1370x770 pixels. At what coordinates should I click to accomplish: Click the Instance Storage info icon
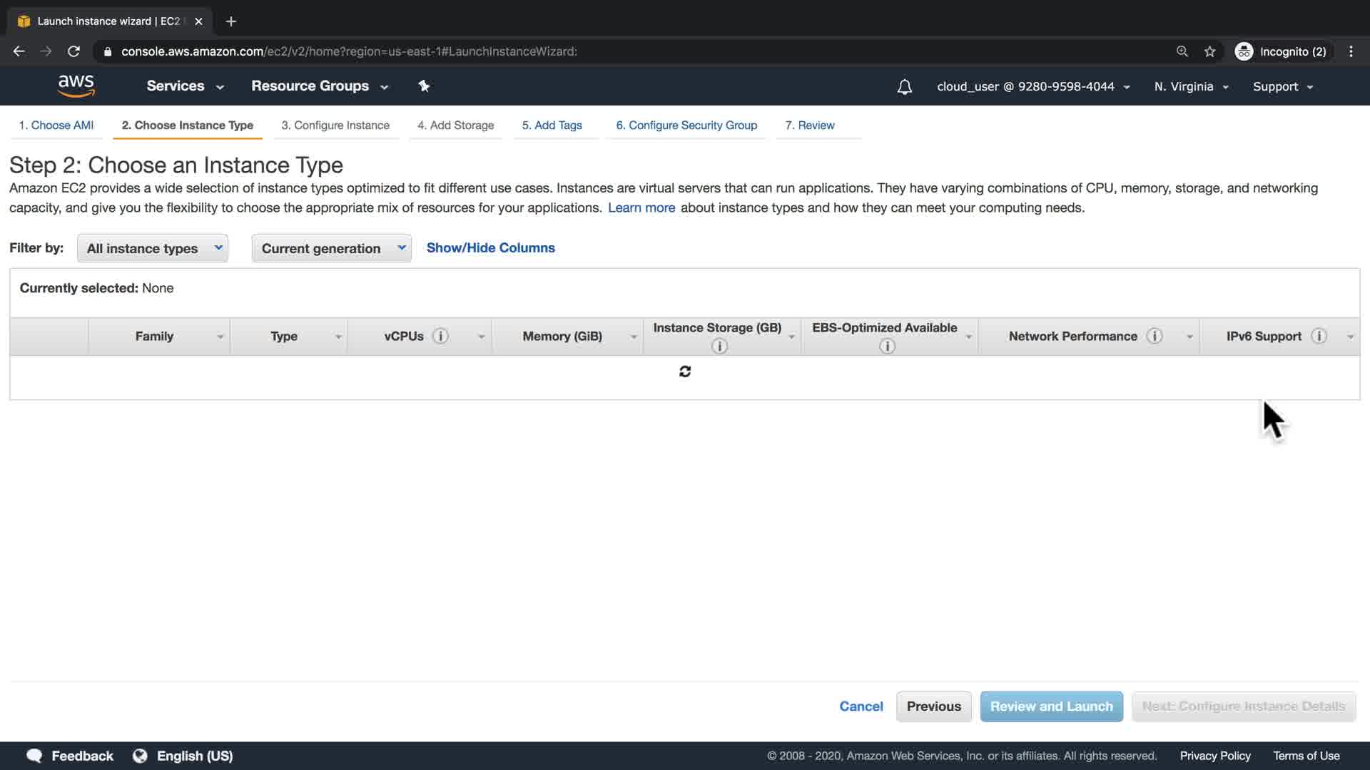point(719,346)
